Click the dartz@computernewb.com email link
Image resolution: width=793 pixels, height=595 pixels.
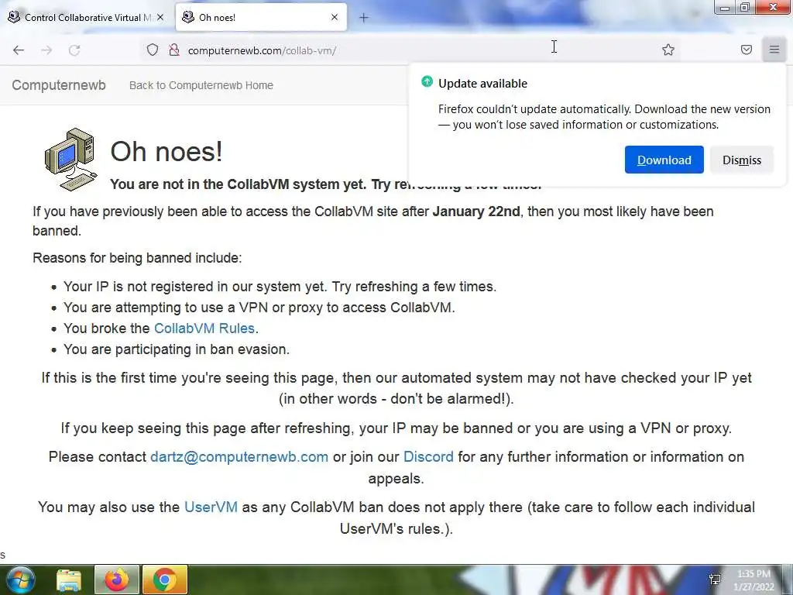239,457
